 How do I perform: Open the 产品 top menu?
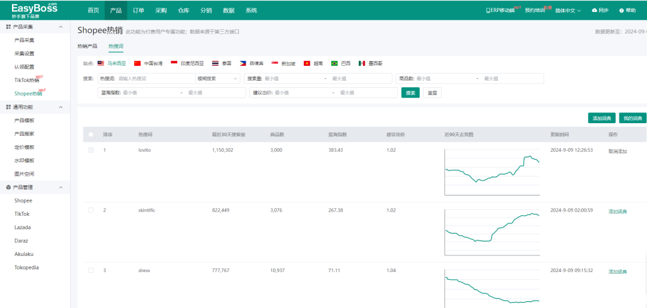click(116, 10)
